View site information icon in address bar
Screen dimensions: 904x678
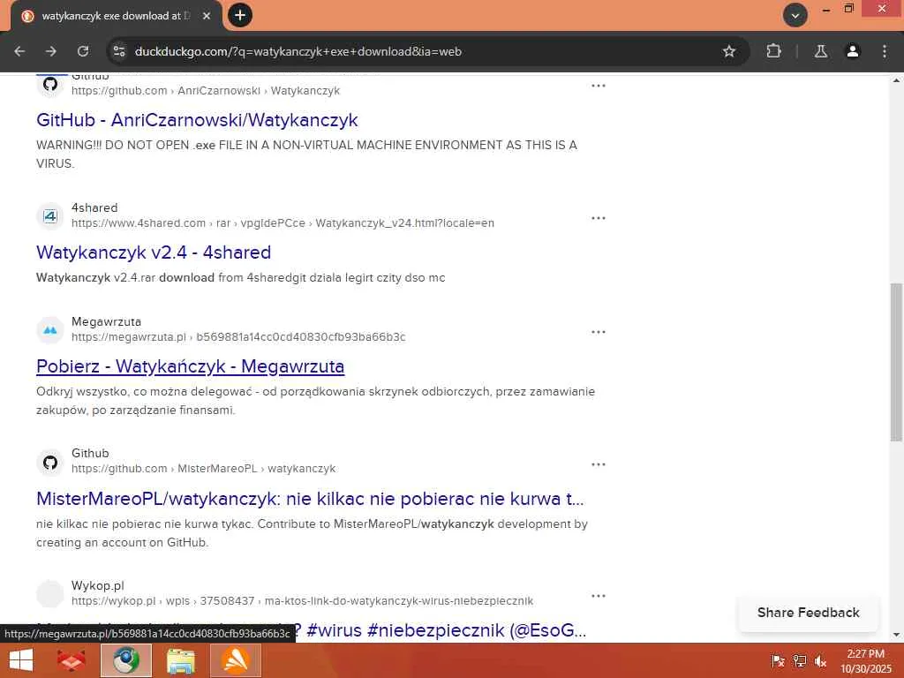[119, 51]
